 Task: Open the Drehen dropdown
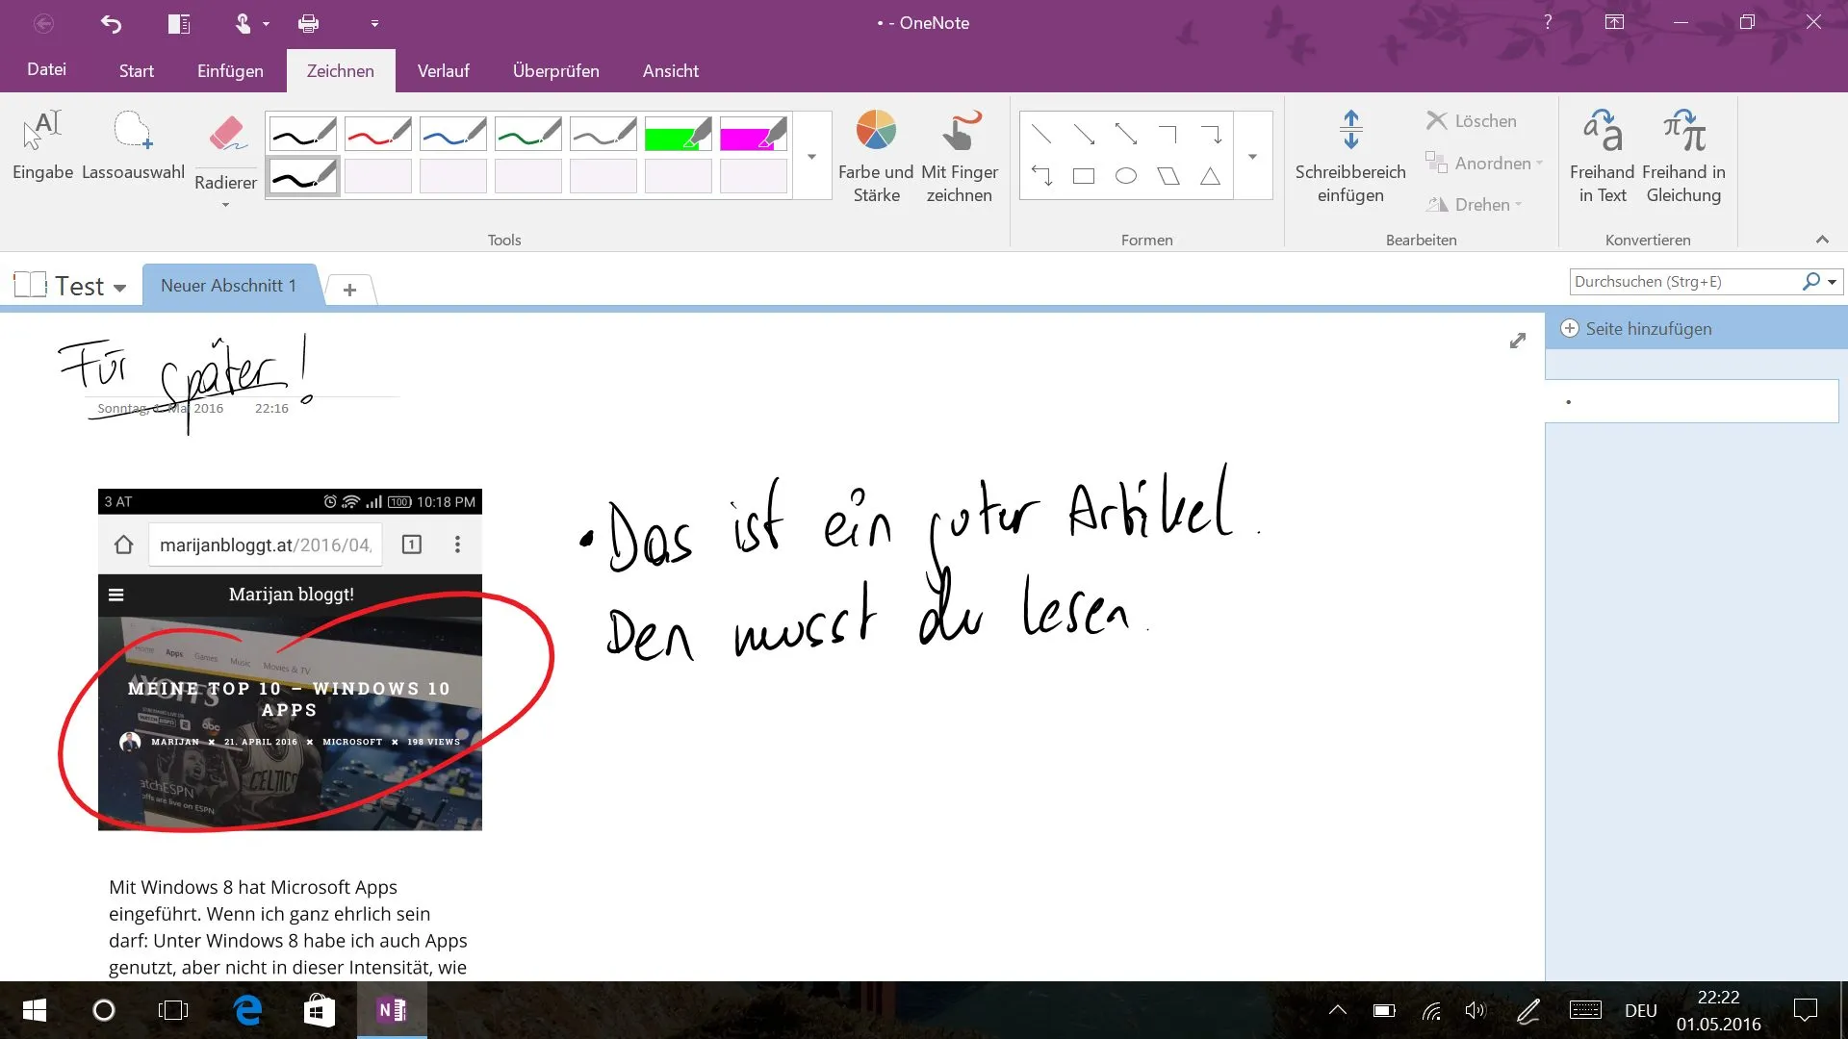(1475, 204)
